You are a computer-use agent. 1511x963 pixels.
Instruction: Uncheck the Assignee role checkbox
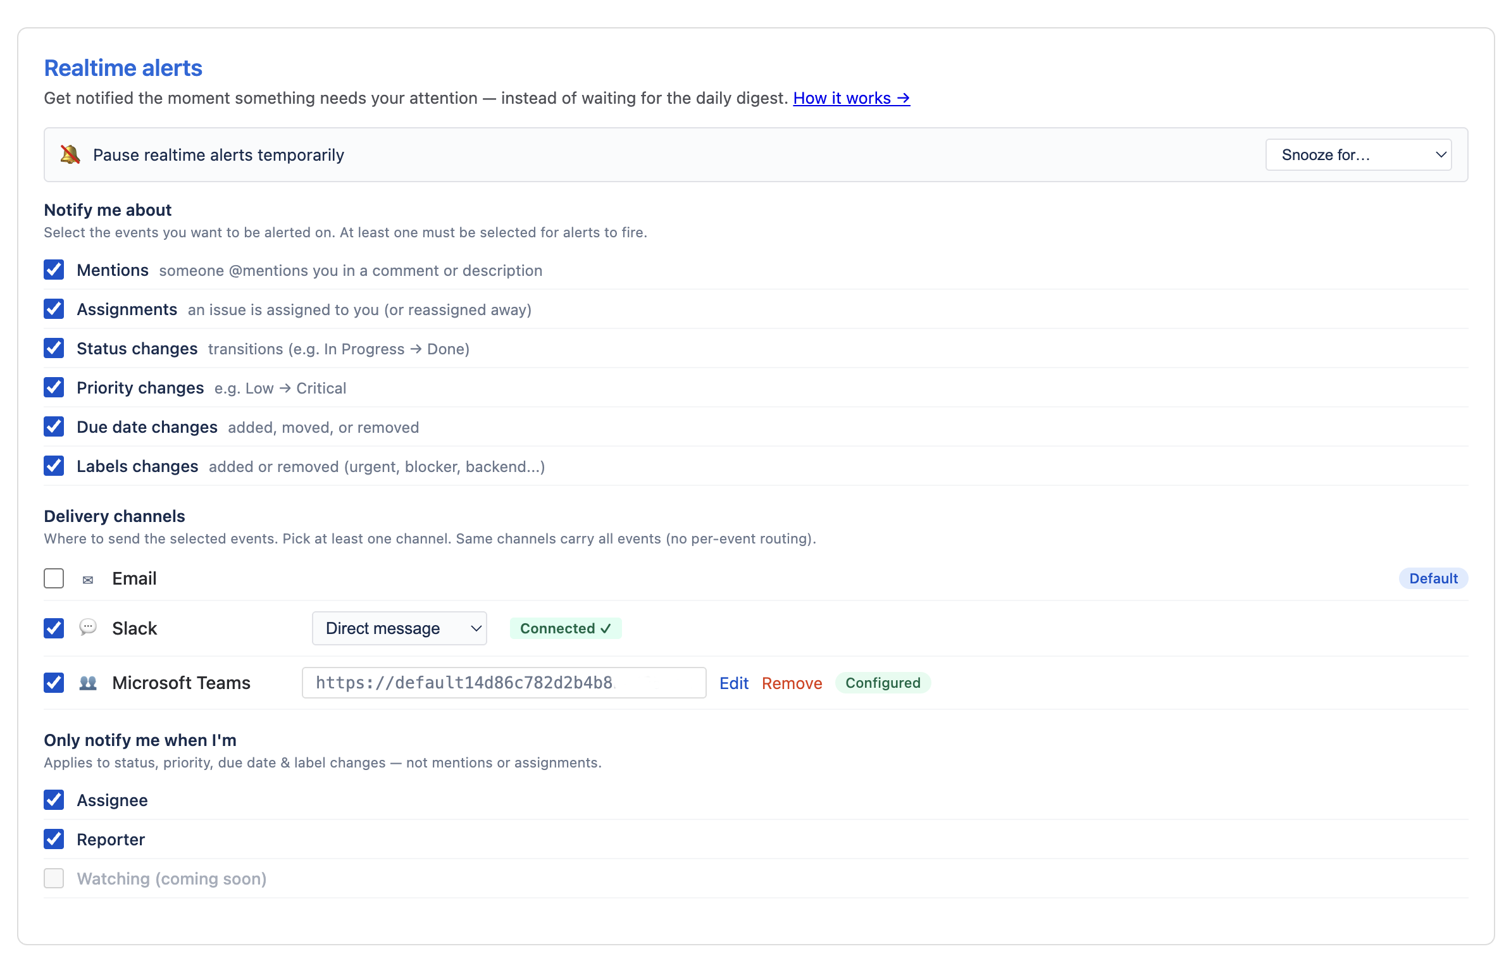pos(54,800)
